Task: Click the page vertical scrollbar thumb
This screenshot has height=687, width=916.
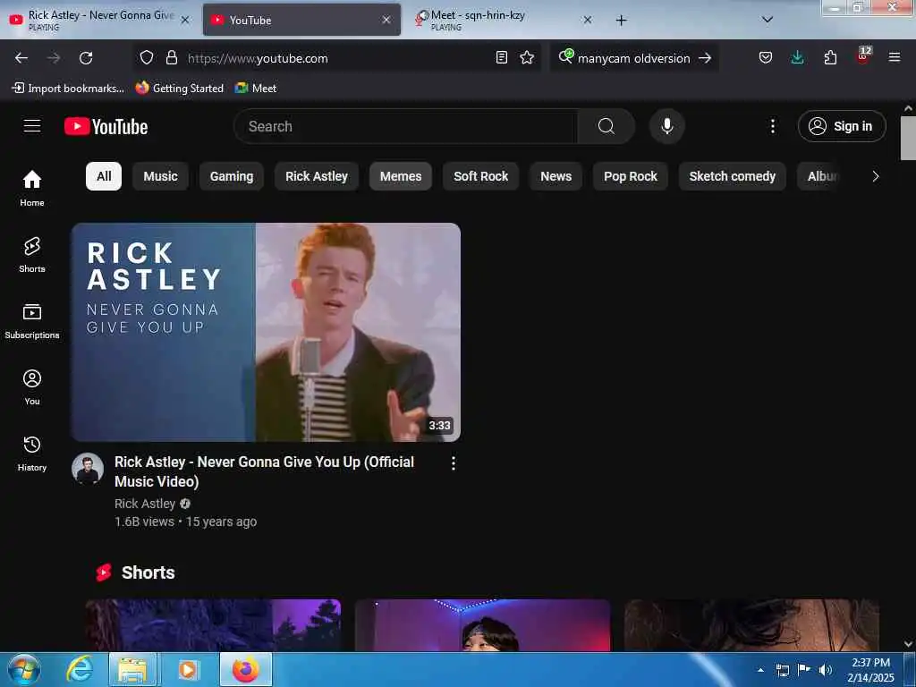Action: [908, 138]
